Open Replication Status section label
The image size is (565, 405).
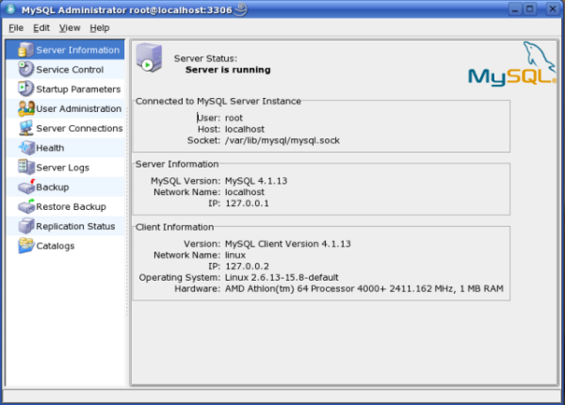point(75,226)
